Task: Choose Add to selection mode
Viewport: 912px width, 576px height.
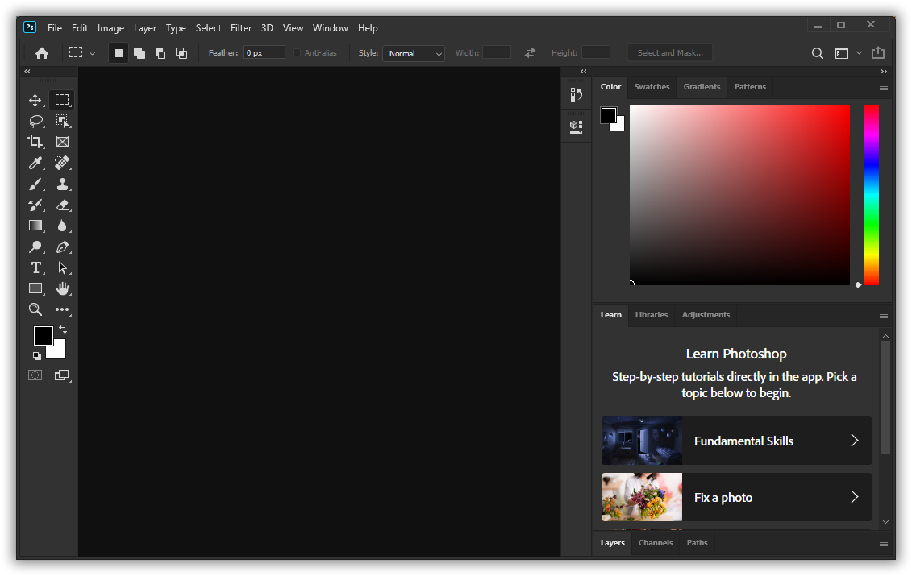Action: (x=140, y=53)
